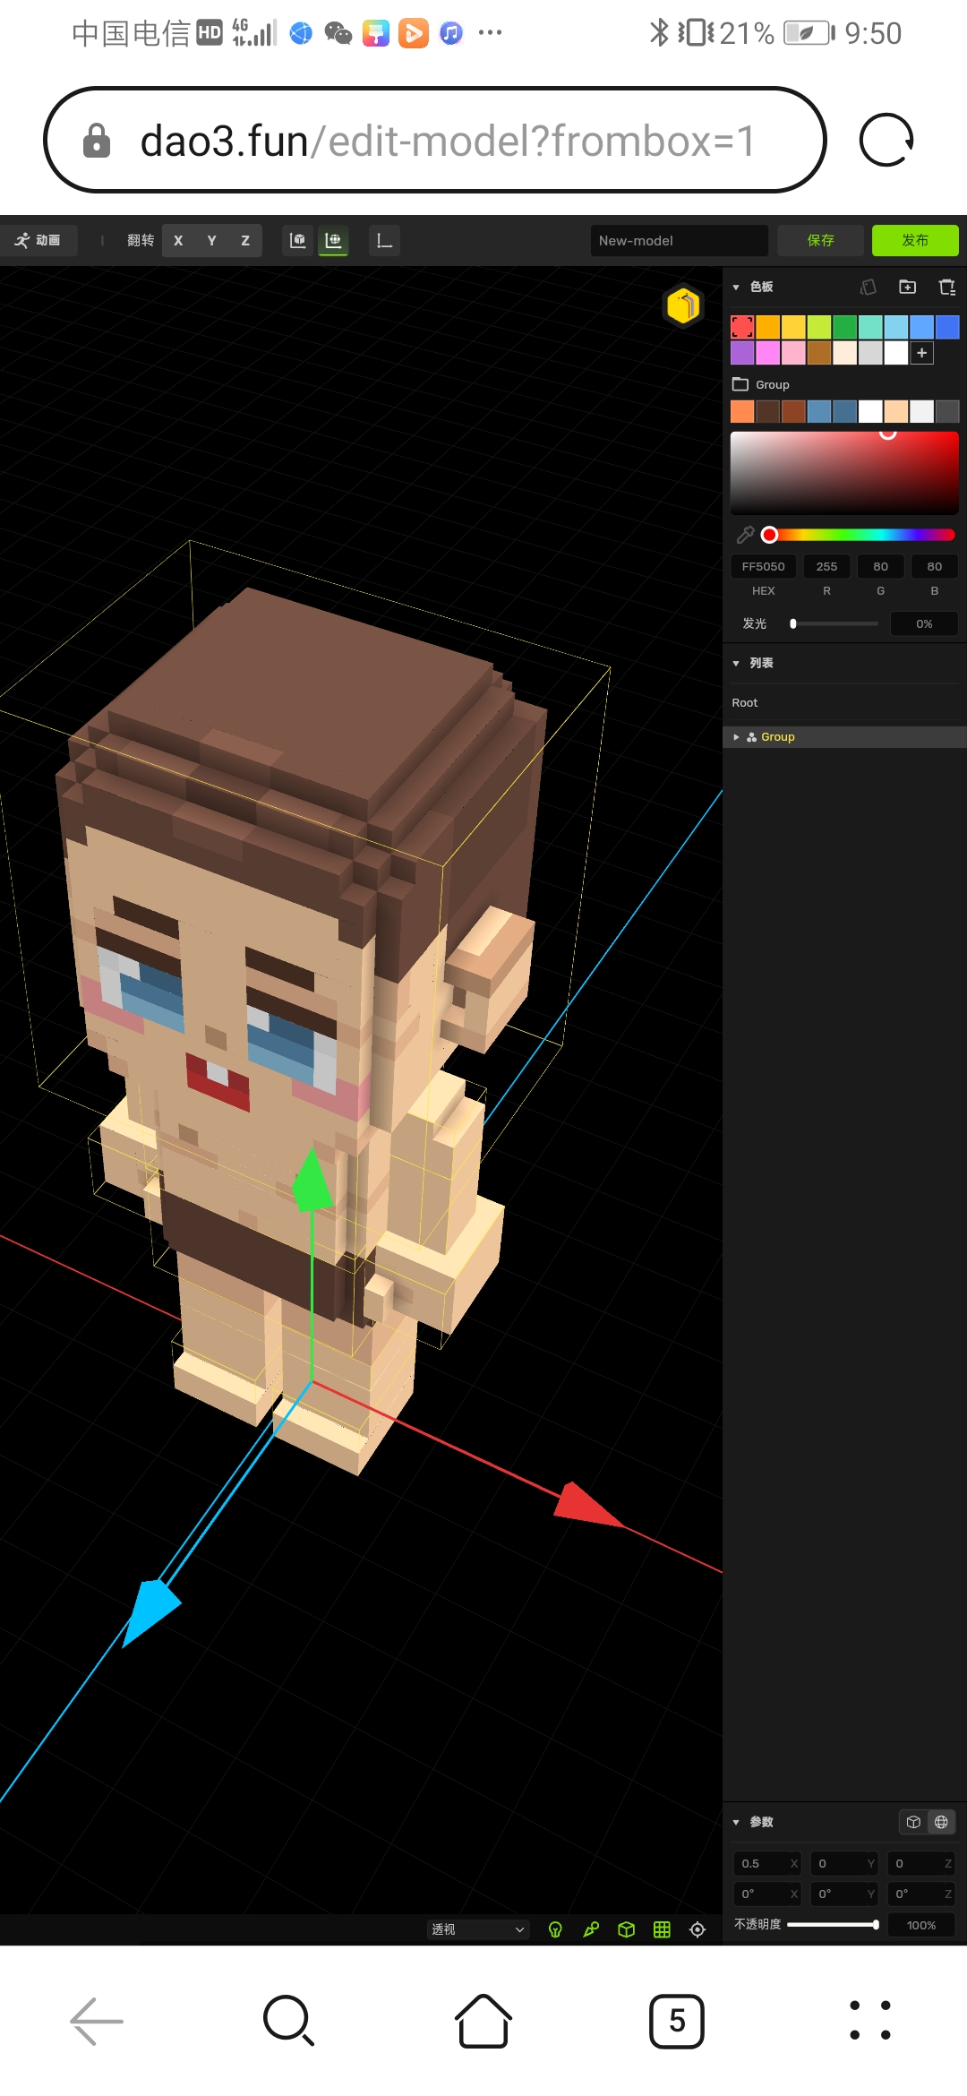Click the rainbow hue slider
This screenshot has width=967, height=2096.
click(858, 535)
